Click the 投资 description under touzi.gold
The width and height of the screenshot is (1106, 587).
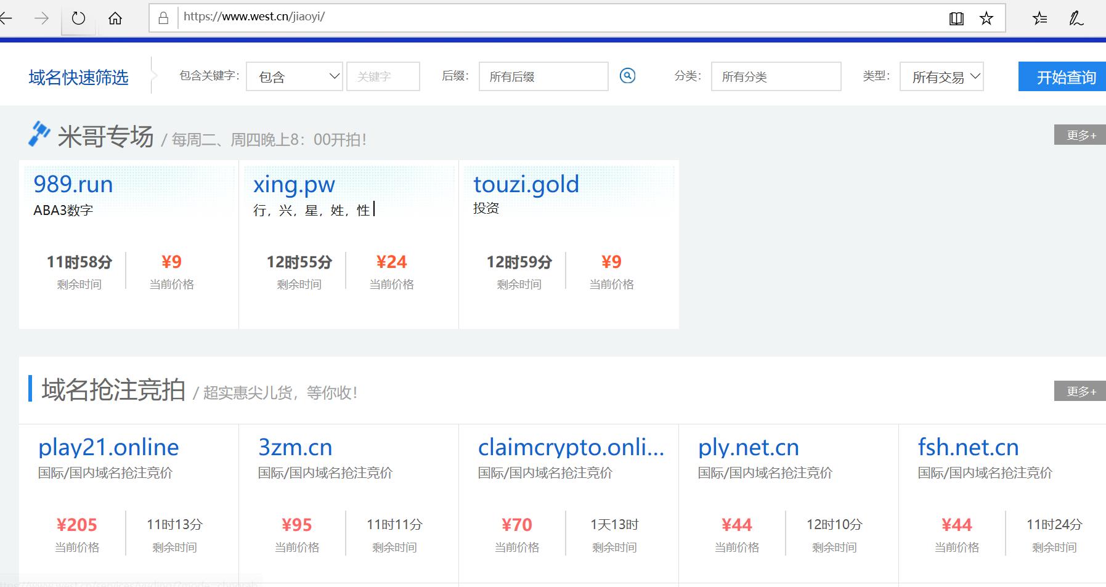pyautogui.click(x=486, y=208)
